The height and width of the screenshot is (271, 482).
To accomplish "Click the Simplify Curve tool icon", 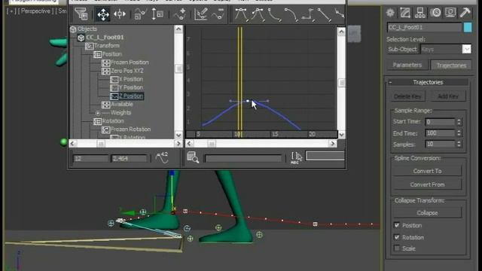I will pyautogui.click(x=218, y=14).
